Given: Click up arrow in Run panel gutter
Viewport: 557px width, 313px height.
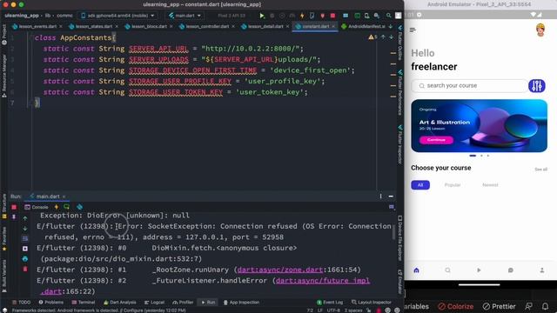Looking at the screenshot, I should click(x=25, y=218).
